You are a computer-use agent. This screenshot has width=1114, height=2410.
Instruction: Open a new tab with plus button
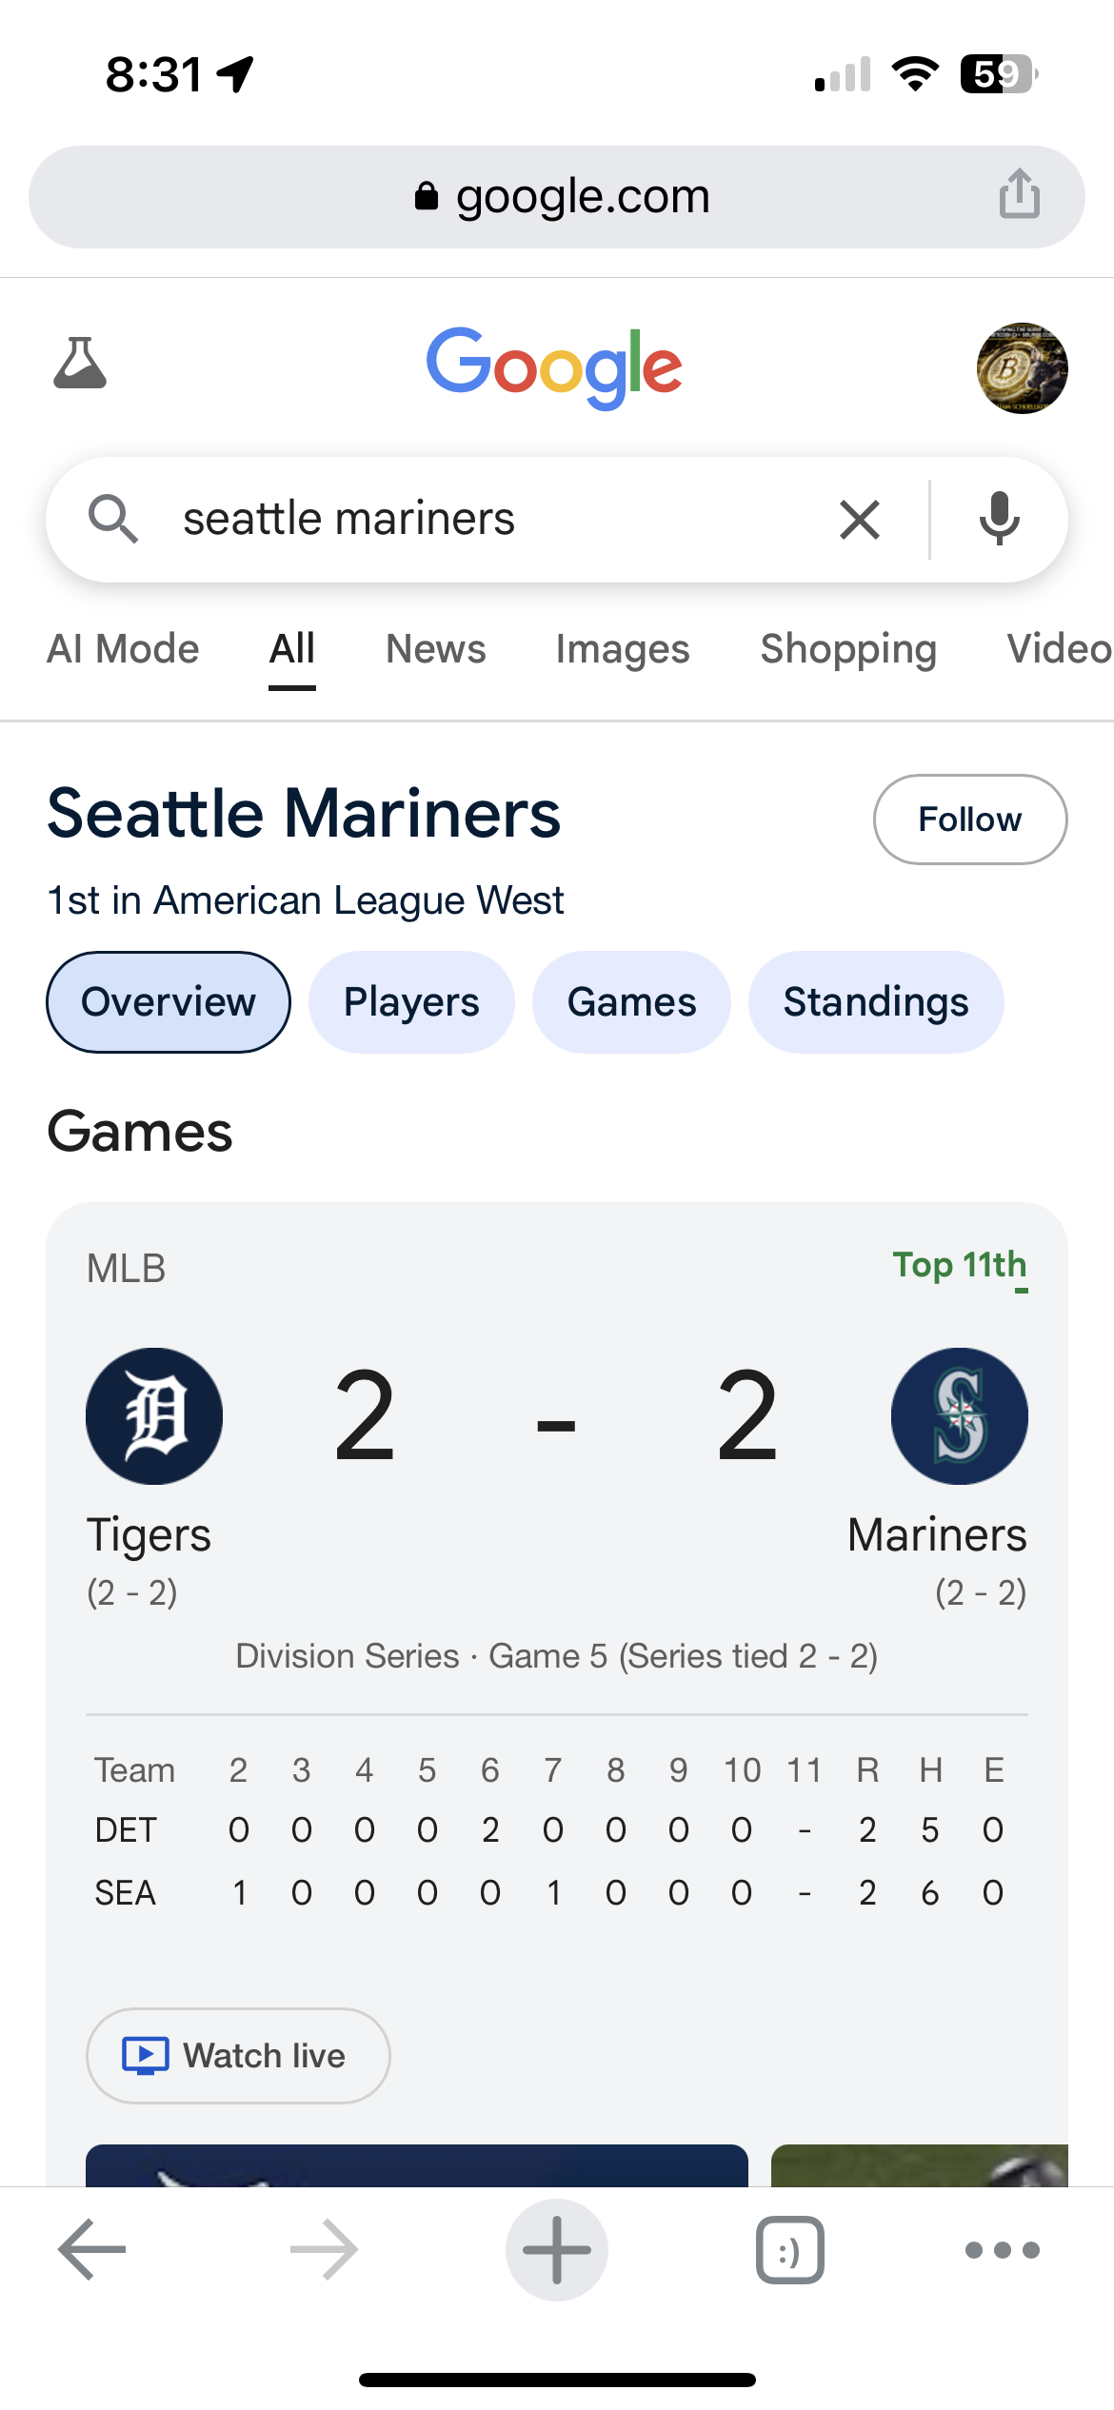click(557, 2249)
